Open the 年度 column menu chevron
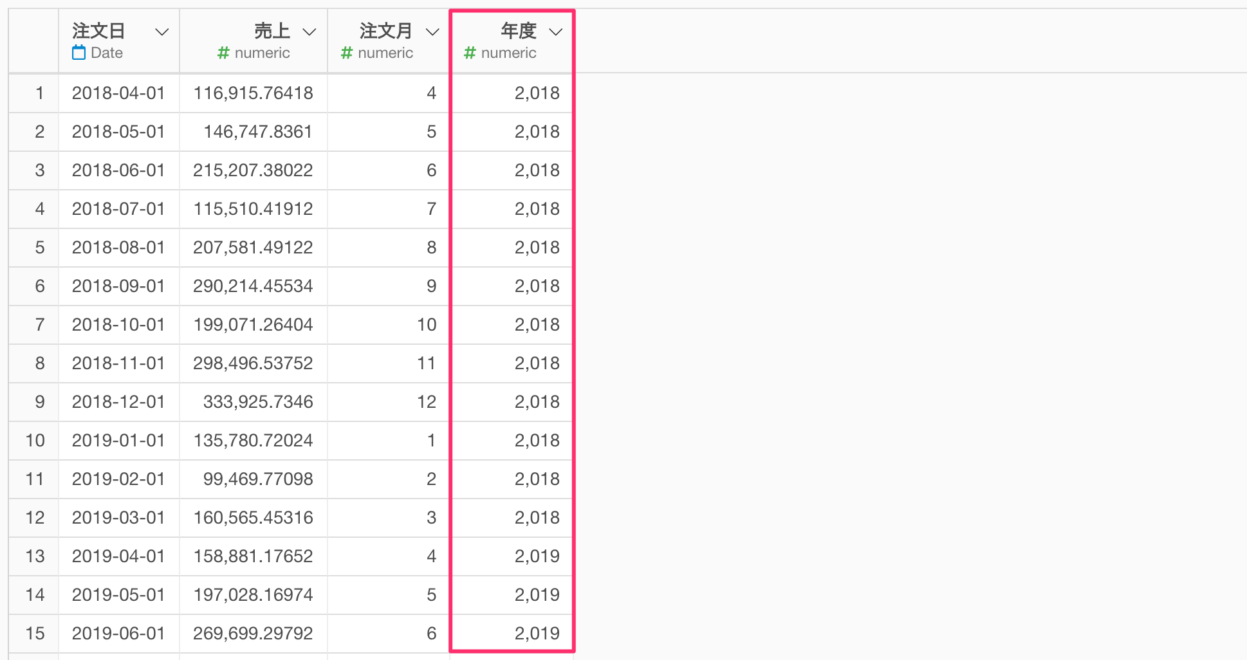The image size is (1247, 660). tap(556, 32)
